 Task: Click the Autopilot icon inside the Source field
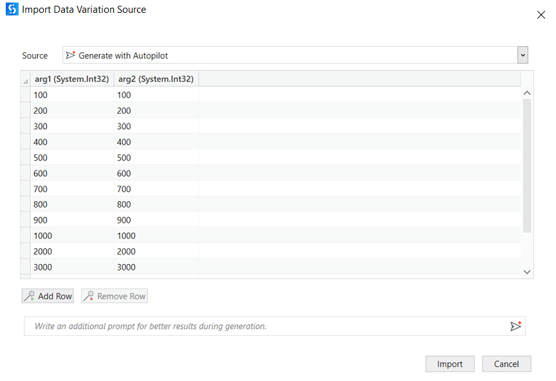(x=71, y=55)
